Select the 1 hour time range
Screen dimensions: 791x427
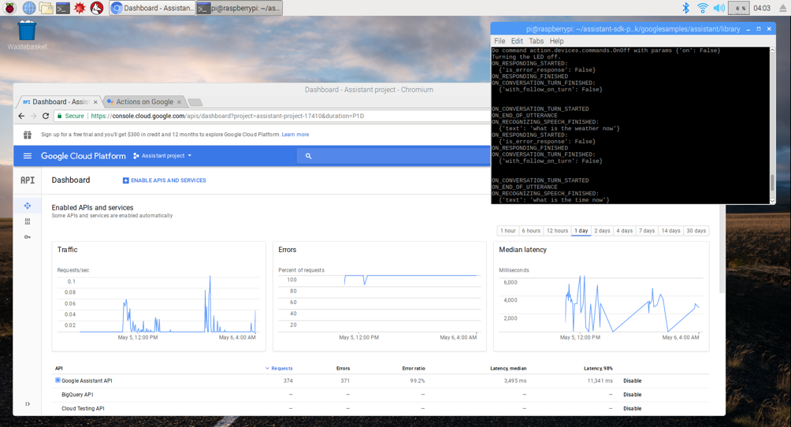(508, 231)
